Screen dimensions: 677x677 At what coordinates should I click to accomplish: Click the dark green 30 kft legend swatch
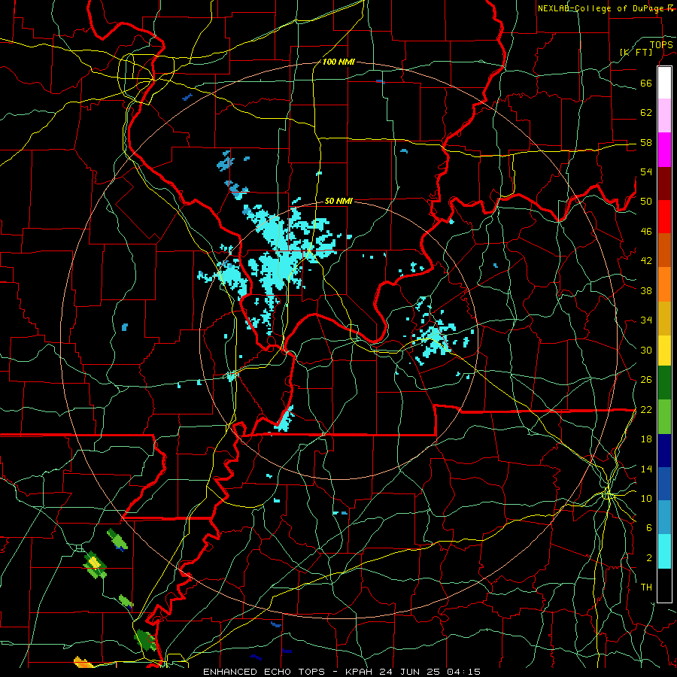[x=664, y=383]
